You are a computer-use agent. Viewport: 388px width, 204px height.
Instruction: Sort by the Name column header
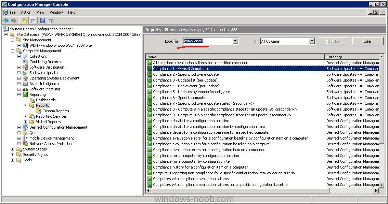coord(235,57)
